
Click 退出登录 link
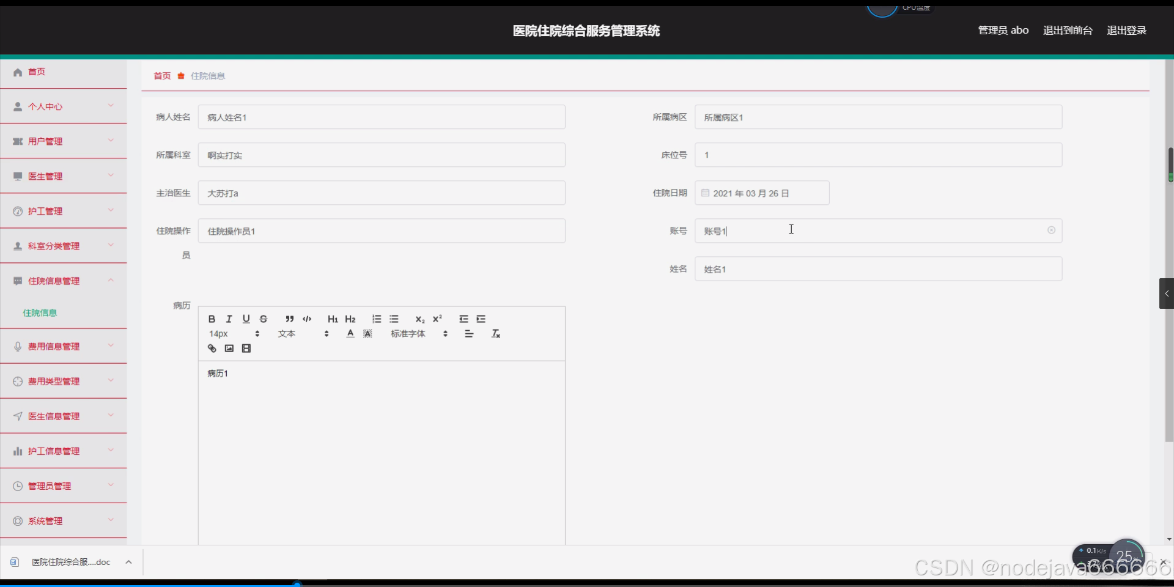click(x=1126, y=31)
